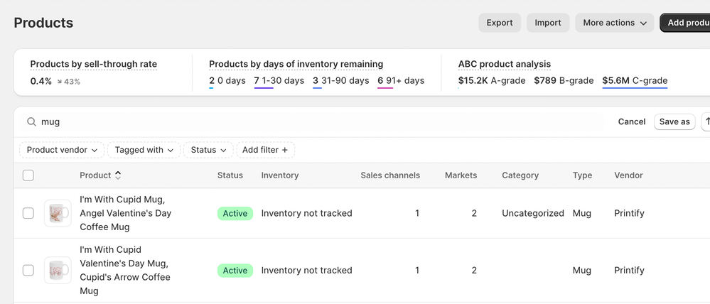Click the Inventory column header
The image size is (710, 304).
[x=280, y=175]
